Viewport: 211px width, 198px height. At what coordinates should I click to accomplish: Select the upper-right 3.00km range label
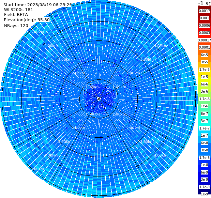click(x=147, y=59)
